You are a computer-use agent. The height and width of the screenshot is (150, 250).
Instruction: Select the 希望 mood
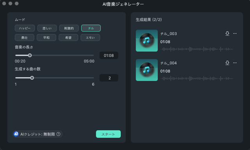click(68, 37)
